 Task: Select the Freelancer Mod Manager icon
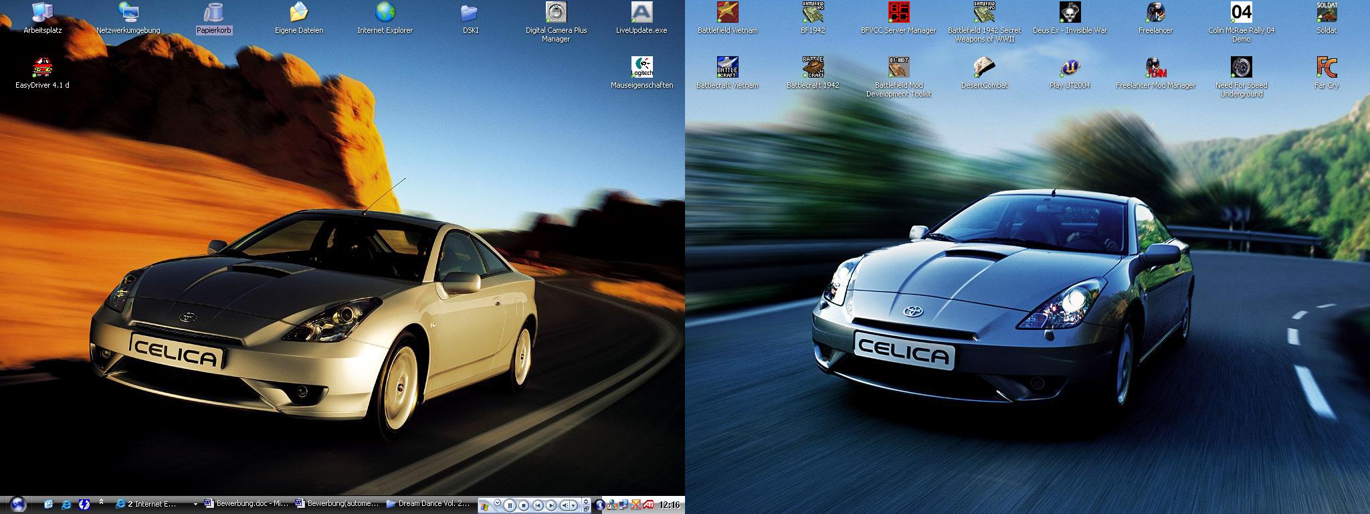[1155, 68]
